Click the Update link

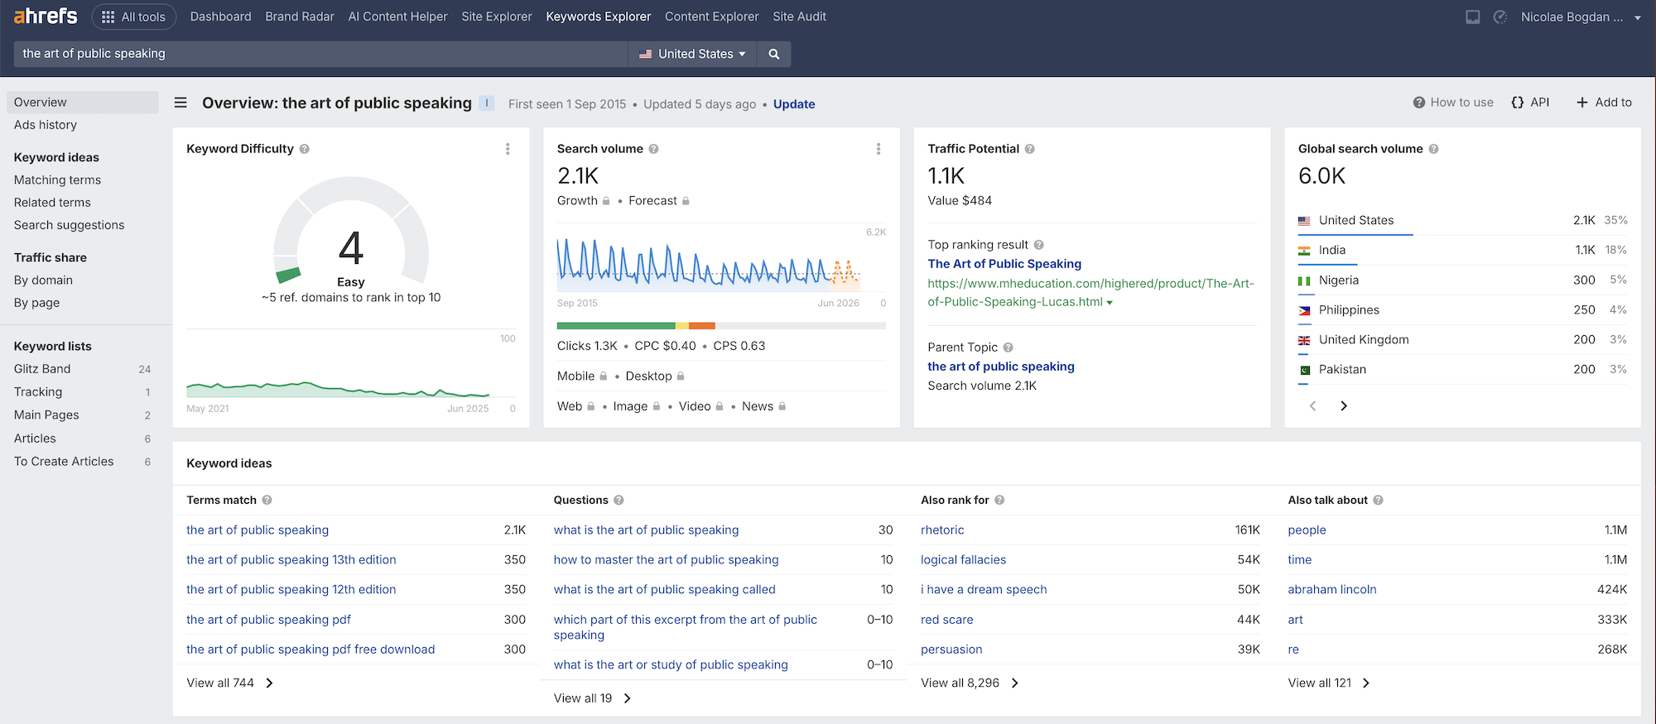(794, 104)
